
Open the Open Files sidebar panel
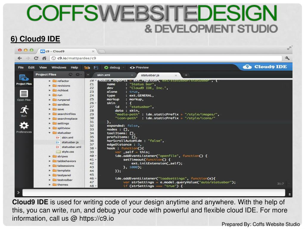pyautogui.click(x=24, y=96)
